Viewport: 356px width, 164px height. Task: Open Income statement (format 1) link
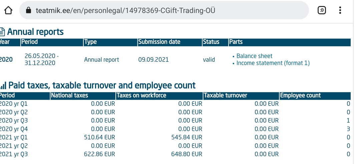click(x=273, y=63)
